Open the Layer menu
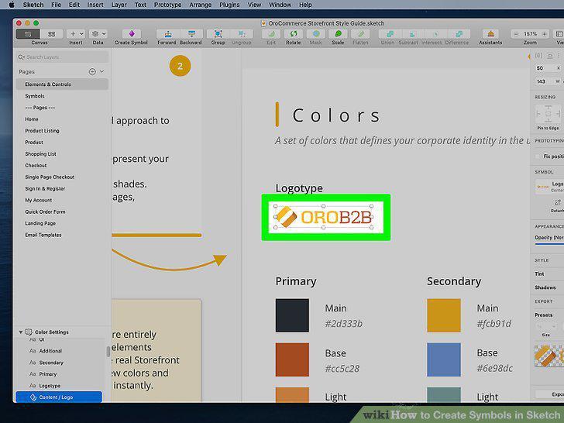Image resolution: width=564 pixels, height=423 pixels. point(119,5)
